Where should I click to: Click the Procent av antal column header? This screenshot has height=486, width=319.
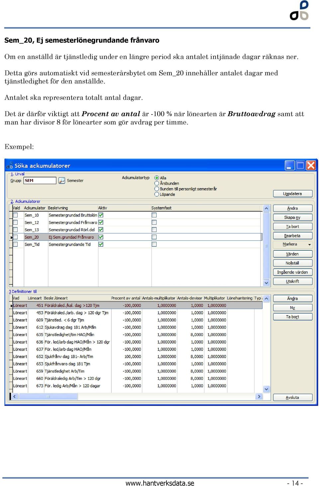(x=126, y=298)
